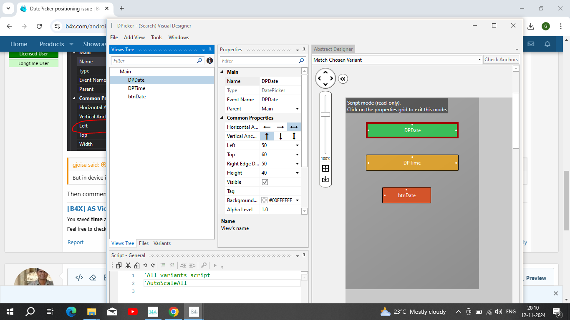
Task: Click the Report link in forum post
Action: click(x=76, y=242)
